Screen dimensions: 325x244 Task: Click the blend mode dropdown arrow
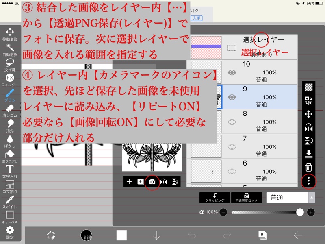point(312,198)
